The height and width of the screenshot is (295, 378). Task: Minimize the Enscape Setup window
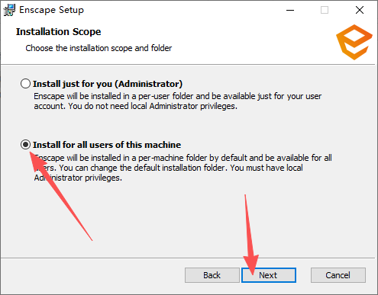pos(290,10)
